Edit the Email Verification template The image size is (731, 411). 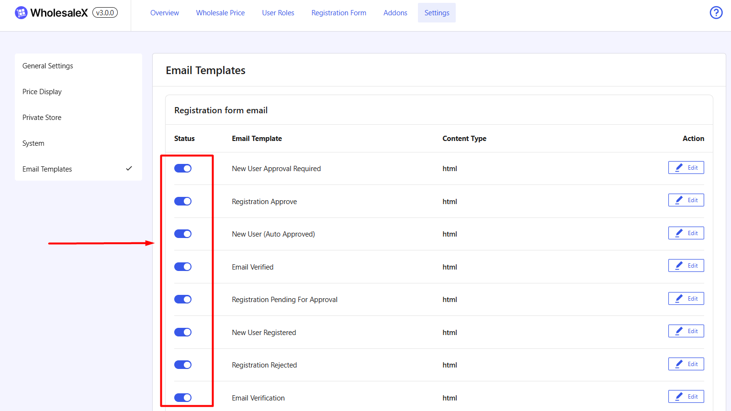tap(686, 397)
